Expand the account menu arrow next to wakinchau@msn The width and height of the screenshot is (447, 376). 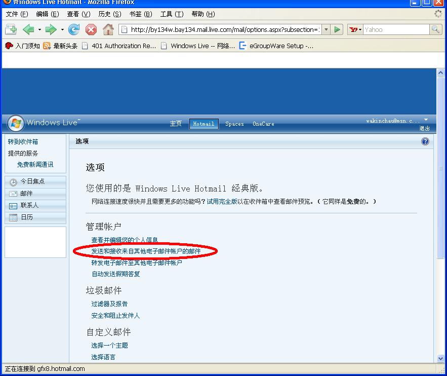pyautogui.click(x=426, y=120)
